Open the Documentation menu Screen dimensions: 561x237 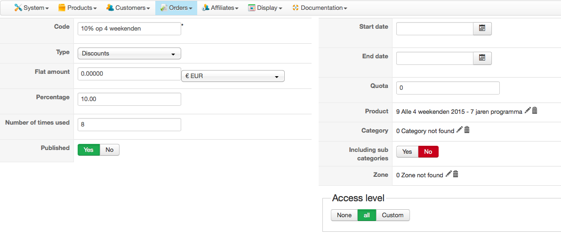coord(320,8)
